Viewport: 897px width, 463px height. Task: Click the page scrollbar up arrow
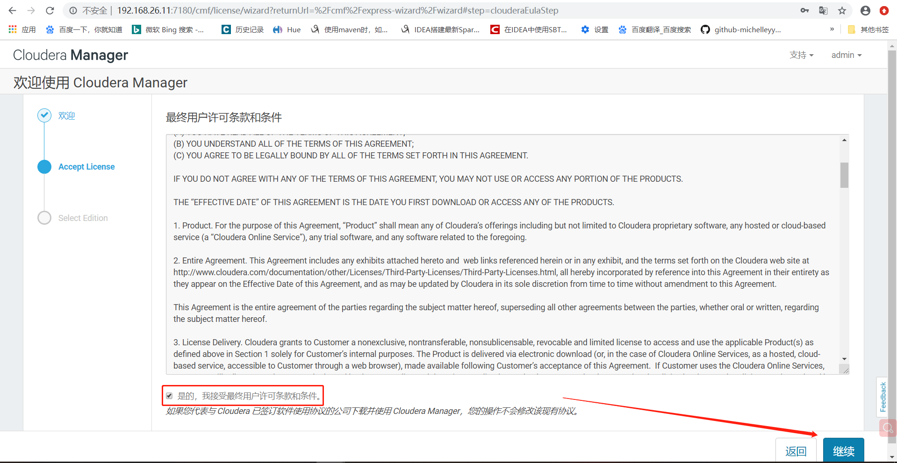[892, 46]
